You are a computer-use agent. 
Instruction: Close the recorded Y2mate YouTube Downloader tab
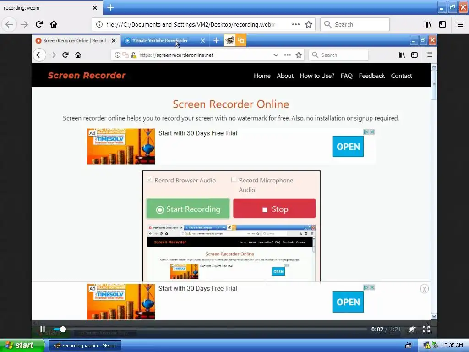[202, 40]
